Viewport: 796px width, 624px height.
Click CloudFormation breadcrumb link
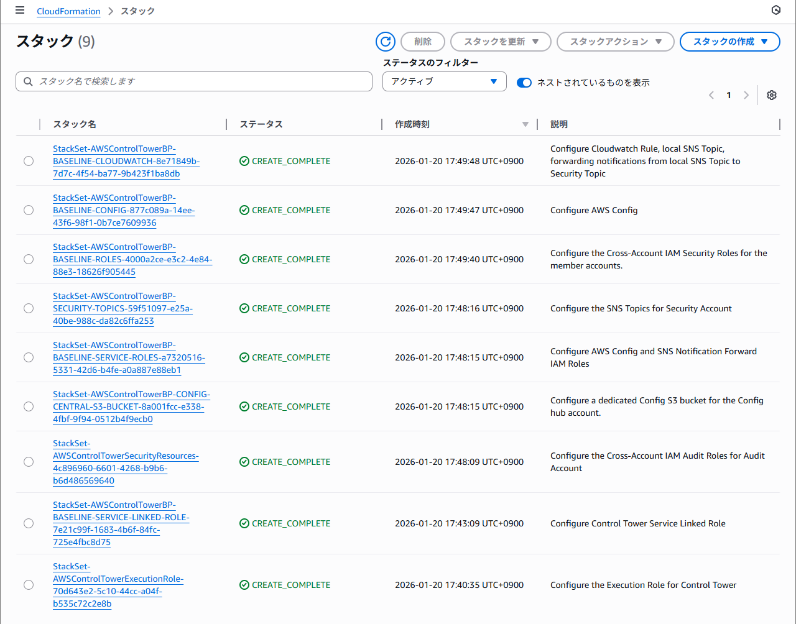tap(68, 11)
